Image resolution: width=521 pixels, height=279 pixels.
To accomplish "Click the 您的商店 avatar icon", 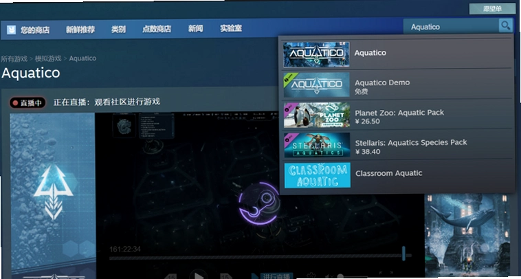I will 11,30.
